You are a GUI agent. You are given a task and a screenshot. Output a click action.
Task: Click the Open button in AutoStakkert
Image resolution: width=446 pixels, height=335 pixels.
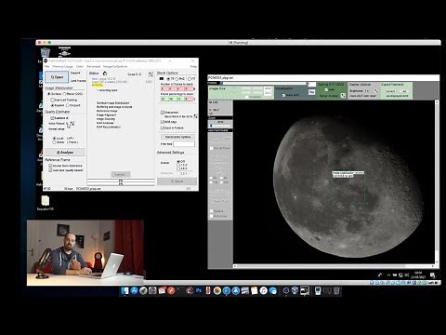pyautogui.click(x=57, y=77)
